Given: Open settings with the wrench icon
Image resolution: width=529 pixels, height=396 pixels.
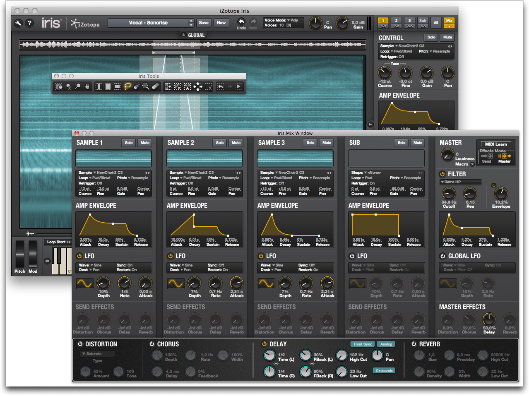Looking at the screenshot, I should click(18, 23).
